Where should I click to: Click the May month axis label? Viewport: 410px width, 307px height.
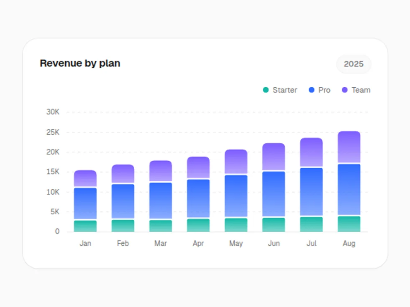point(236,243)
